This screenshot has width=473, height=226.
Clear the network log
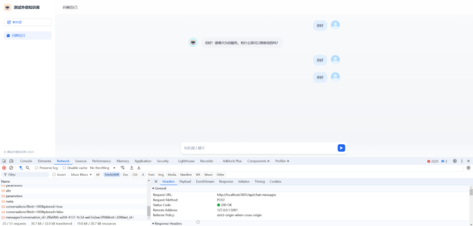click(11, 168)
